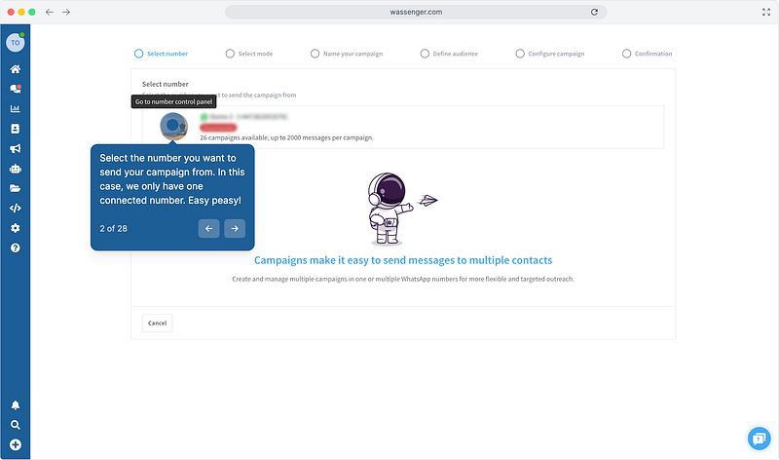
Task: Open the analytics bar chart icon
Action: [x=15, y=109]
